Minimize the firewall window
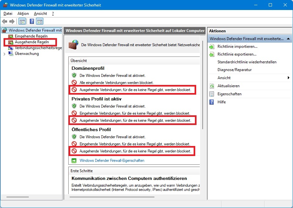Viewport: 293px width, 208px height. (x=255, y=5)
